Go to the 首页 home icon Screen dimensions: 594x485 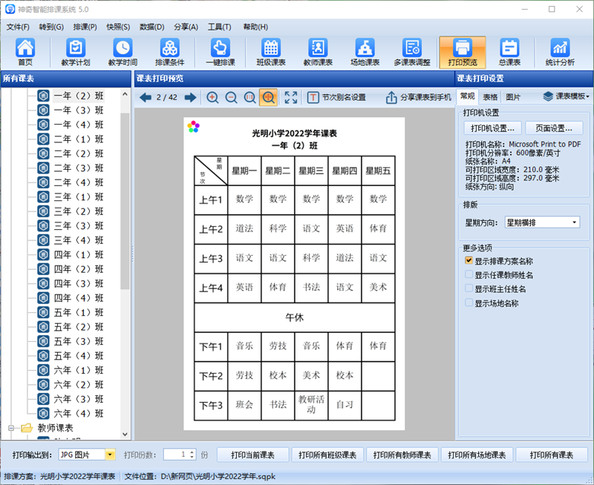point(25,52)
